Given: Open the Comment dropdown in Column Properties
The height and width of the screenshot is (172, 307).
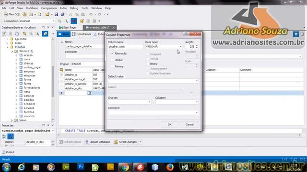Looking at the screenshot, I should (x=197, y=112).
